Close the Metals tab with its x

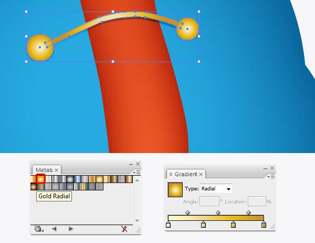(57, 170)
